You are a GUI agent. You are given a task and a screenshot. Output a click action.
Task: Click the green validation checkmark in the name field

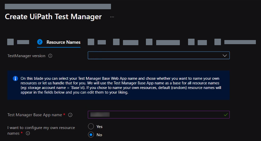coord(226,115)
